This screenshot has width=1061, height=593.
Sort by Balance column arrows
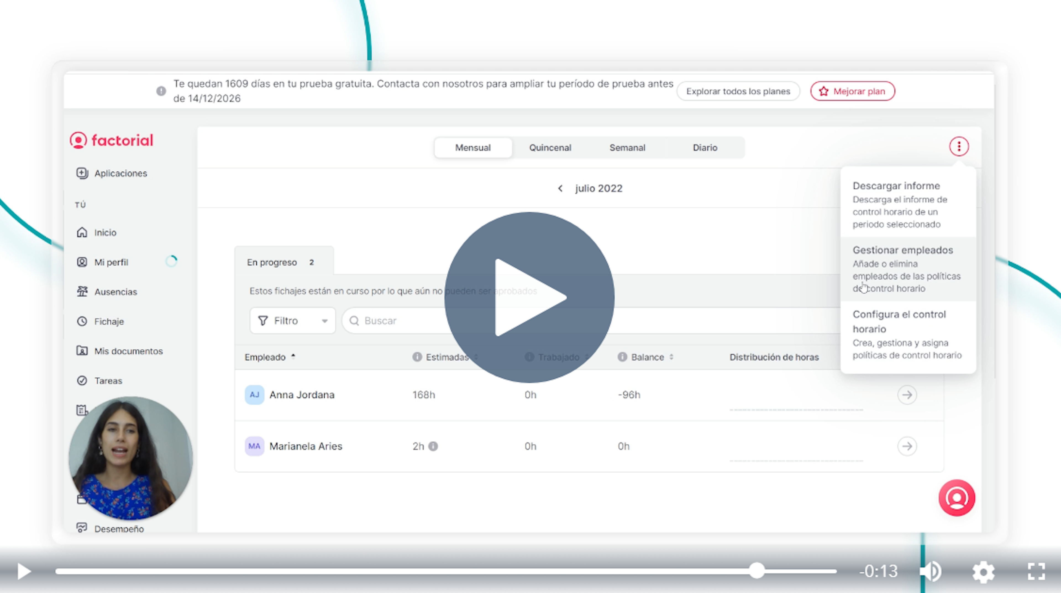(x=671, y=357)
